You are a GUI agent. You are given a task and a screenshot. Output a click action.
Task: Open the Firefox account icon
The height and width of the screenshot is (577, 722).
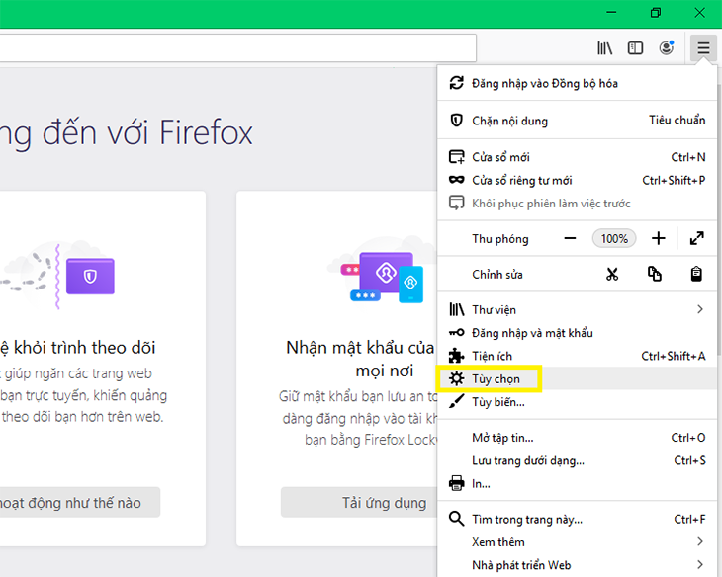click(667, 47)
